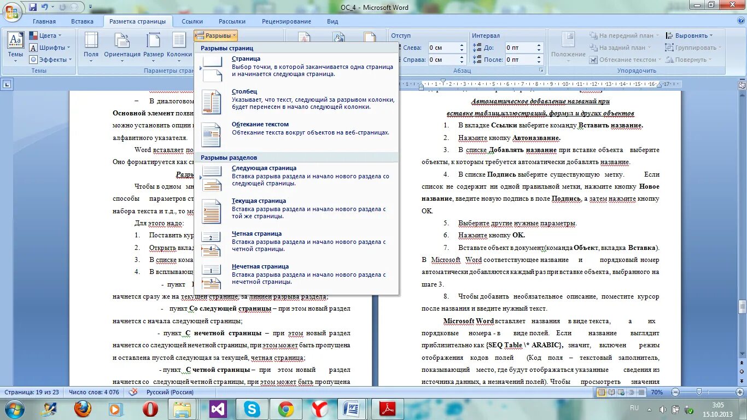Adjust the left indent (Слева) spinner arrows

[462, 48]
